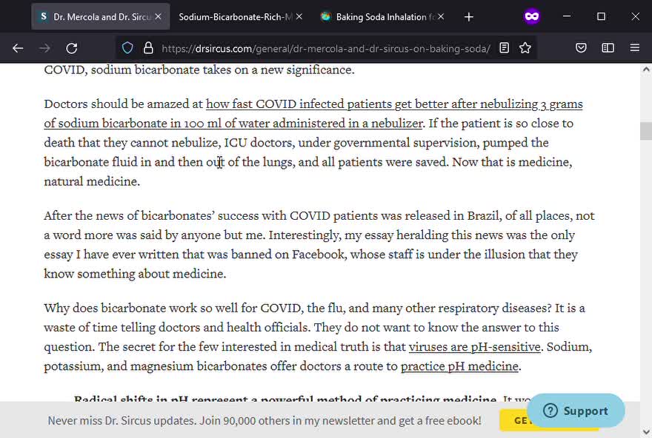Reload the current page

72,49
